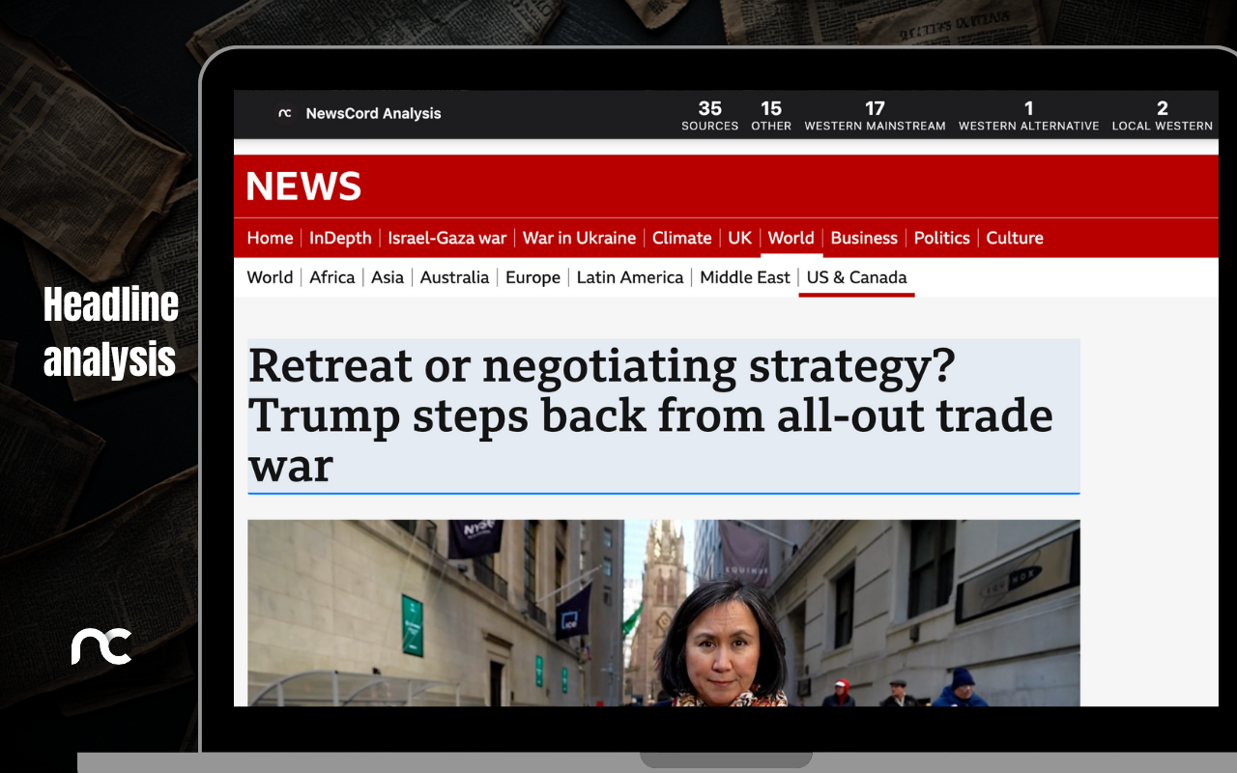Image resolution: width=1237 pixels, height=773 pixels.
Task: Navigate to the Climate section
Action: point(681,238)
